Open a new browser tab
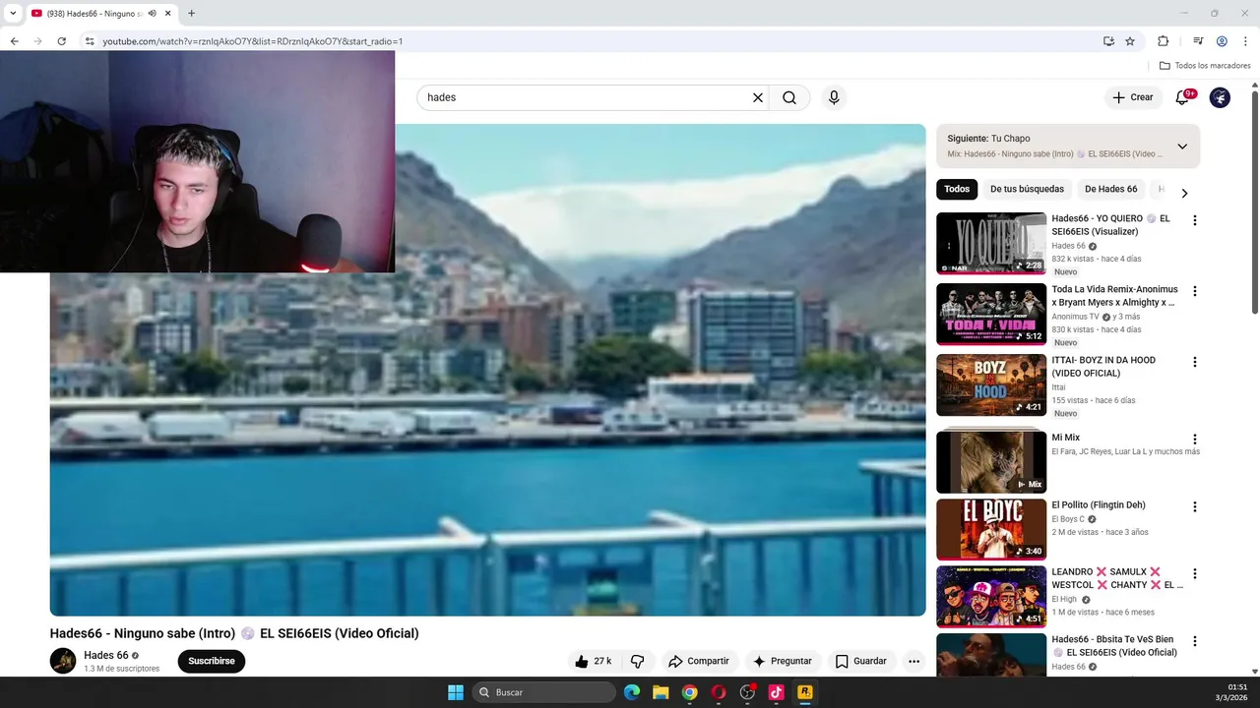 coord(191,14)
